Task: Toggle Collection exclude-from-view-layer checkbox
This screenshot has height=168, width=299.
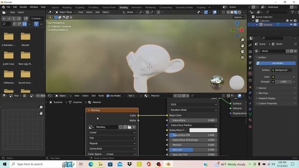Action: (287, 21)
